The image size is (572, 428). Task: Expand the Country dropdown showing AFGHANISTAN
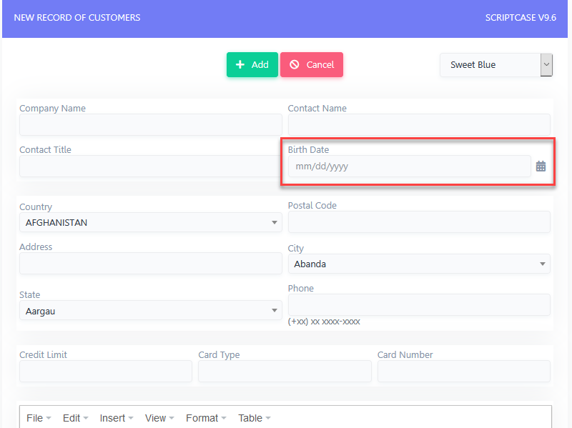[x=151, y=222]
